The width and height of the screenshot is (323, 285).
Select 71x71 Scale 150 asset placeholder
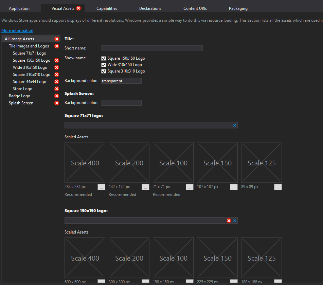click(217, 162)
